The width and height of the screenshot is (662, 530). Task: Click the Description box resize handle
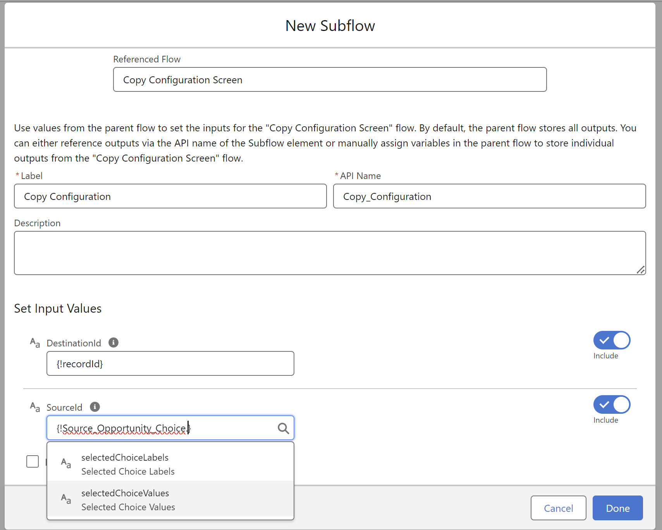(641, 270)
